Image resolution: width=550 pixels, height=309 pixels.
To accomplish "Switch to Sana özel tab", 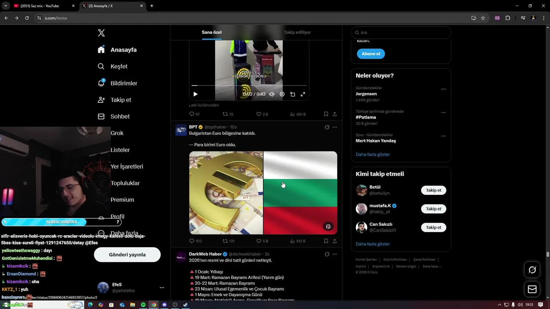I will pos(212,32).
